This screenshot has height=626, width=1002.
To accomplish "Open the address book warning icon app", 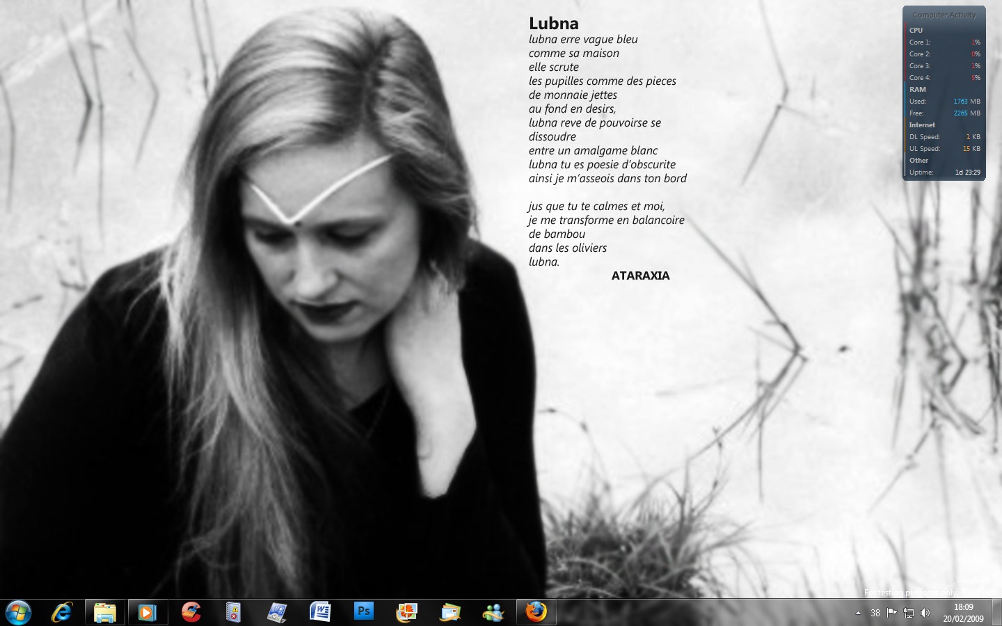I will pyautogui.click(x=233, y=612).
